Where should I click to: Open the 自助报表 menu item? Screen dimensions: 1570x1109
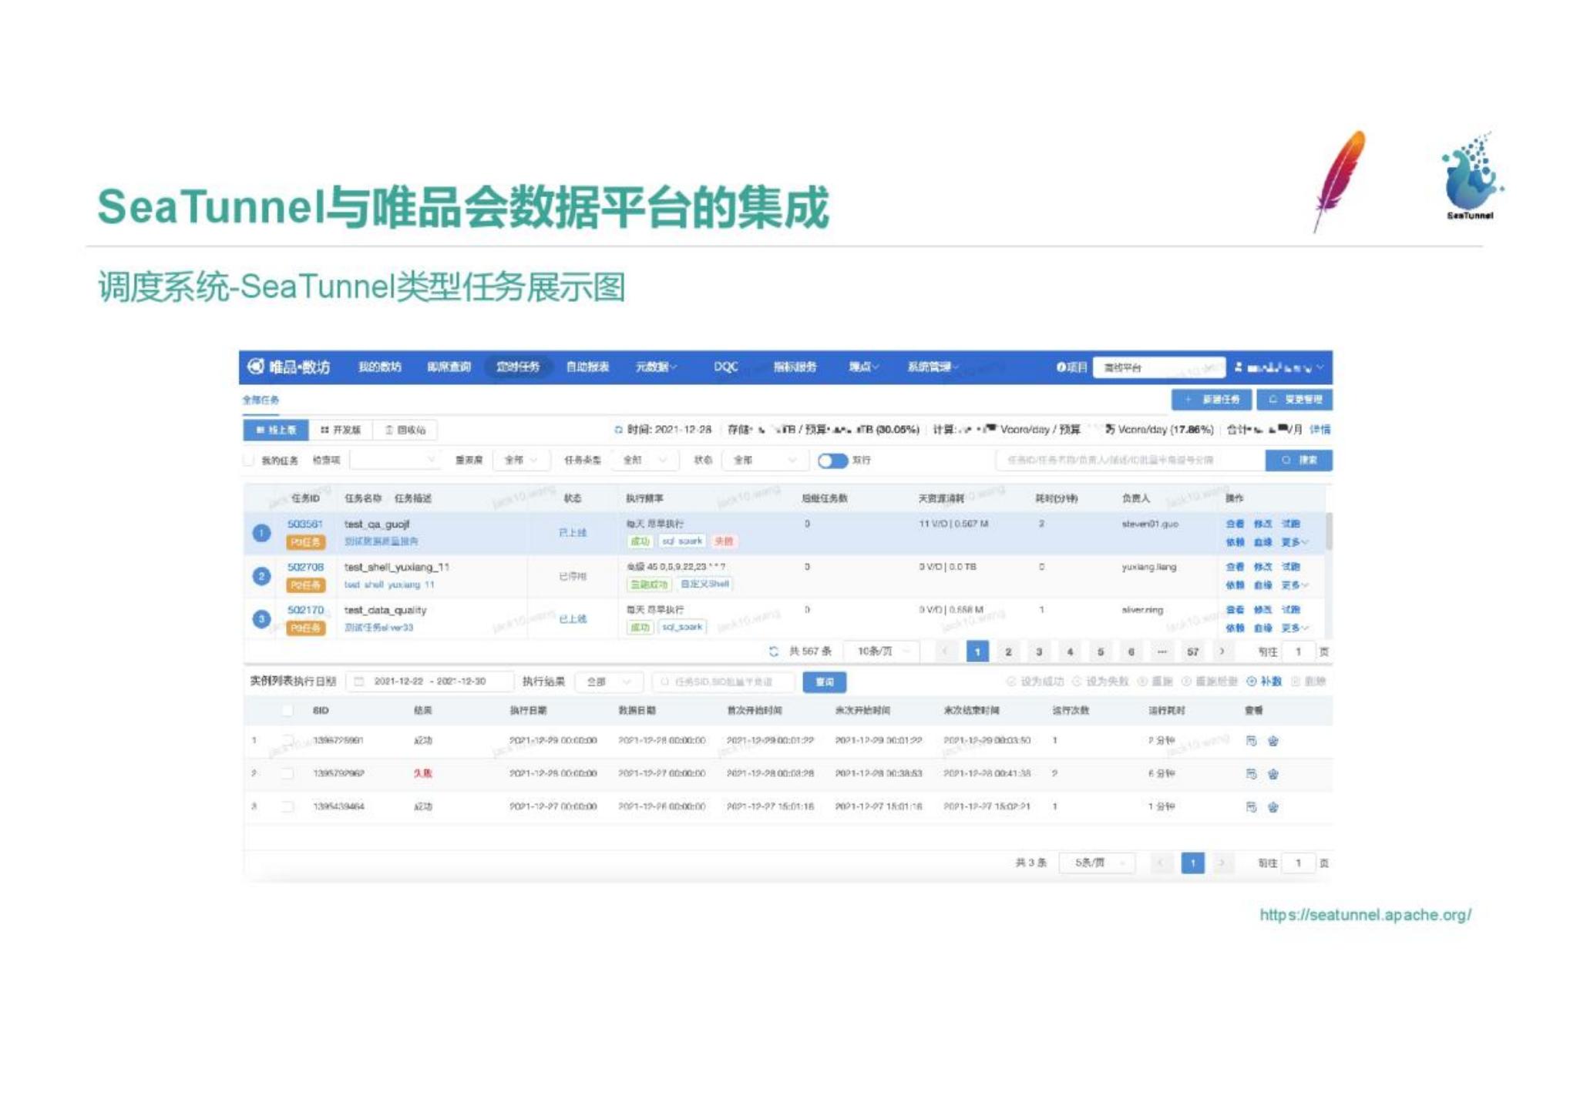[587, 367]
